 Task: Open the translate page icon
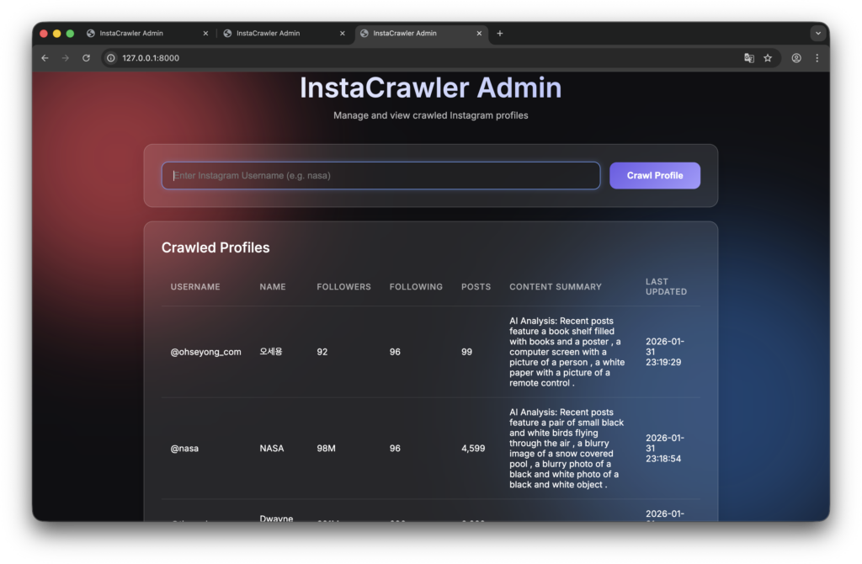click(x=748, y=58)
